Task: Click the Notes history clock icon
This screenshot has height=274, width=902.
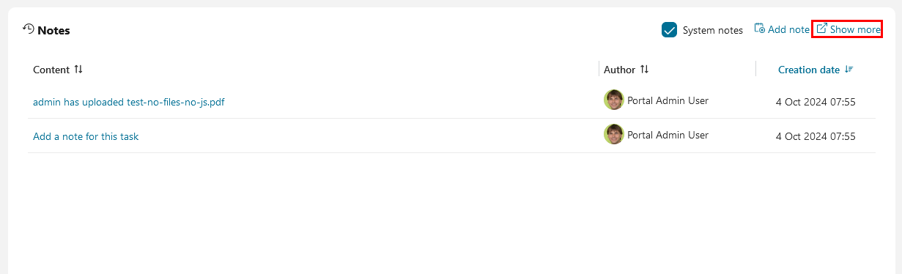Action: pos(29,29)
